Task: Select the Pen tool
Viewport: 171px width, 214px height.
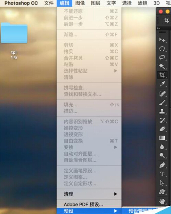Action: click(x=162, y=165)
